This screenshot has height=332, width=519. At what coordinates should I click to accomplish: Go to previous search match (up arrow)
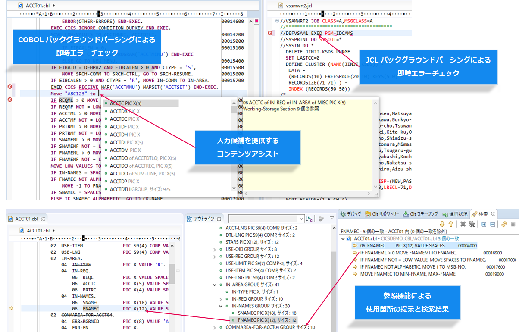[x=451, y=224]
